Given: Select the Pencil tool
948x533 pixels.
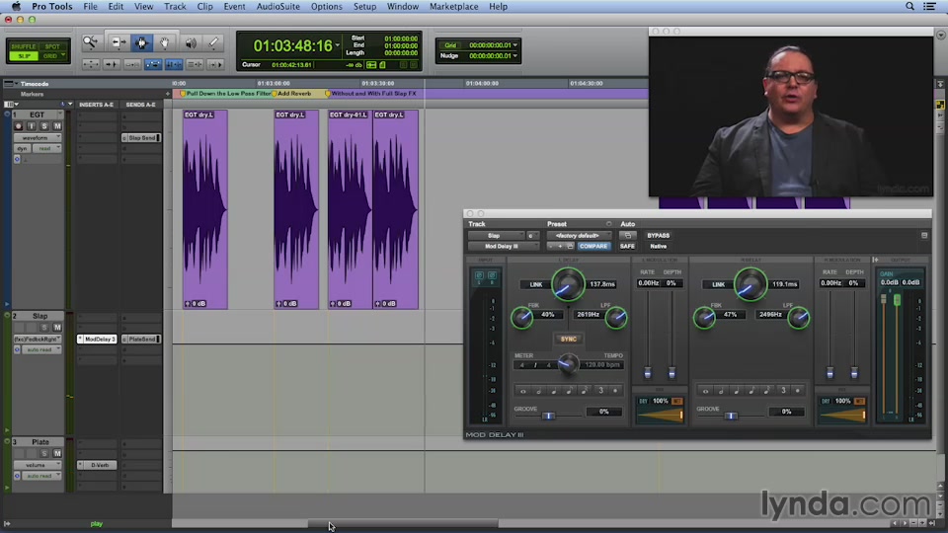Looking at the screenshot, I should tap(213, 42).
